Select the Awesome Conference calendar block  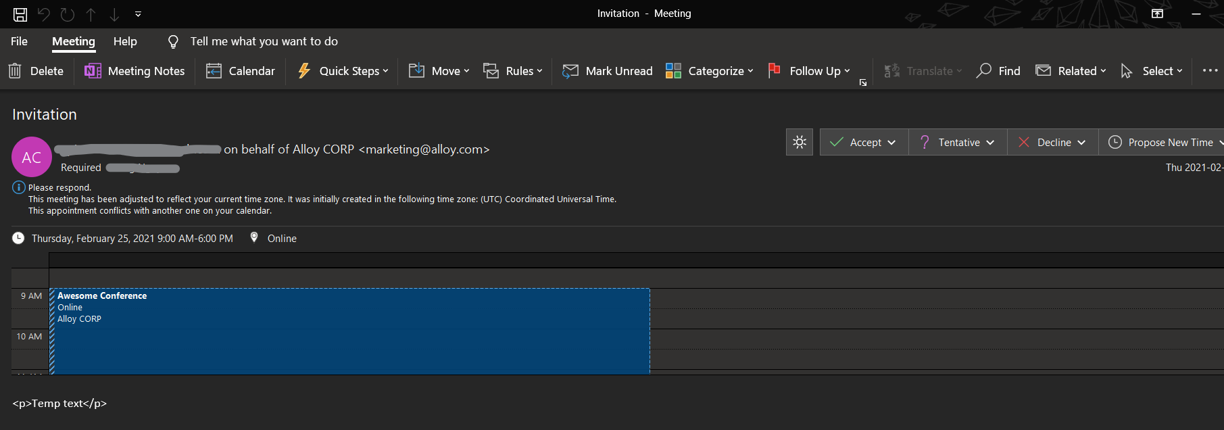click(349, 331)
